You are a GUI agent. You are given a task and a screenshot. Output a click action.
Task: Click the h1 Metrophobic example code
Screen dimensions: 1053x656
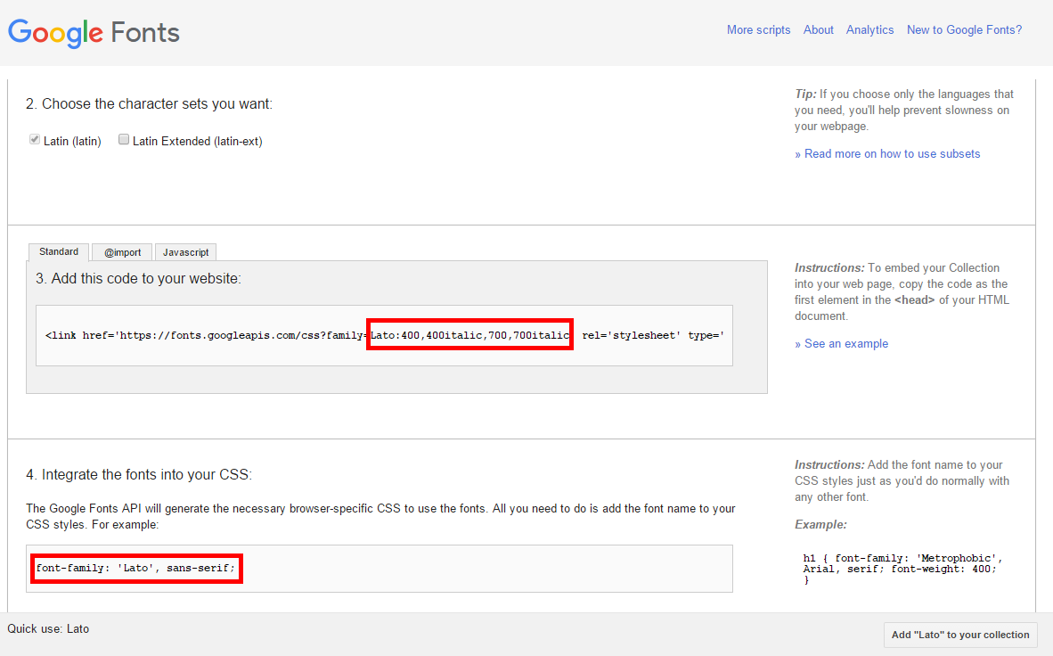tap(902, 569)
